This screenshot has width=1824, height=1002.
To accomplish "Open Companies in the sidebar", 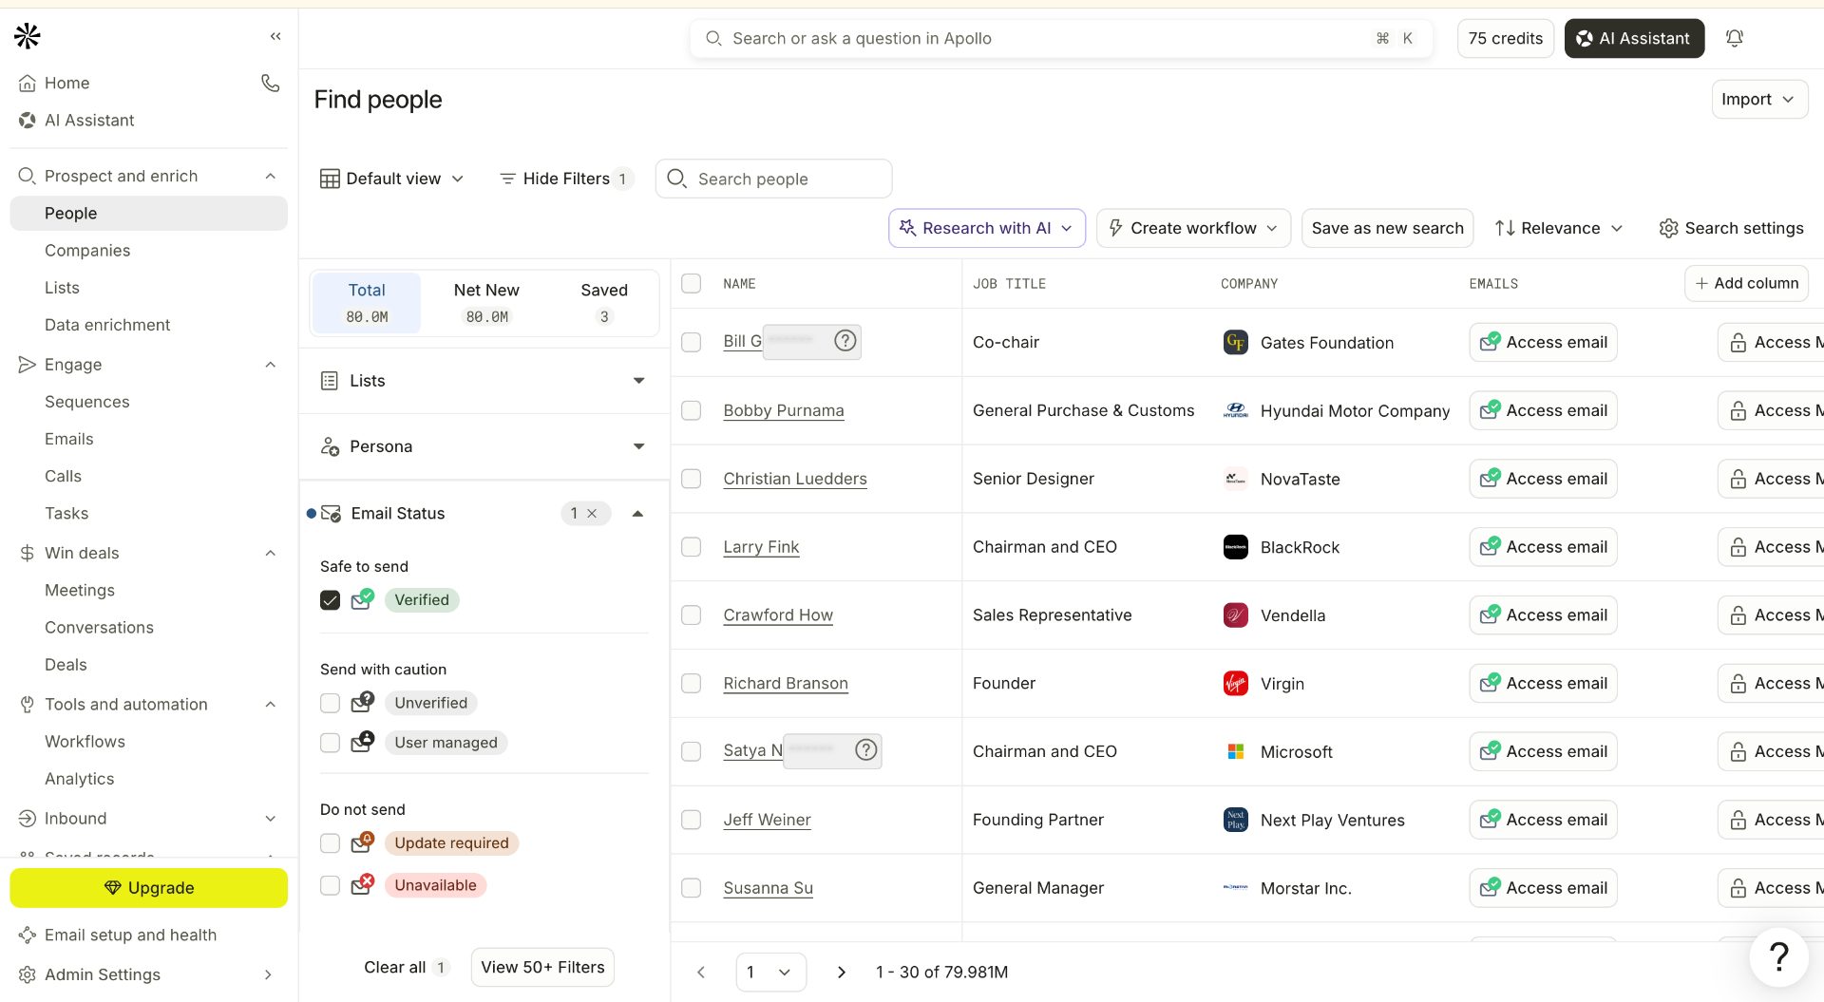I will (87, 250).
